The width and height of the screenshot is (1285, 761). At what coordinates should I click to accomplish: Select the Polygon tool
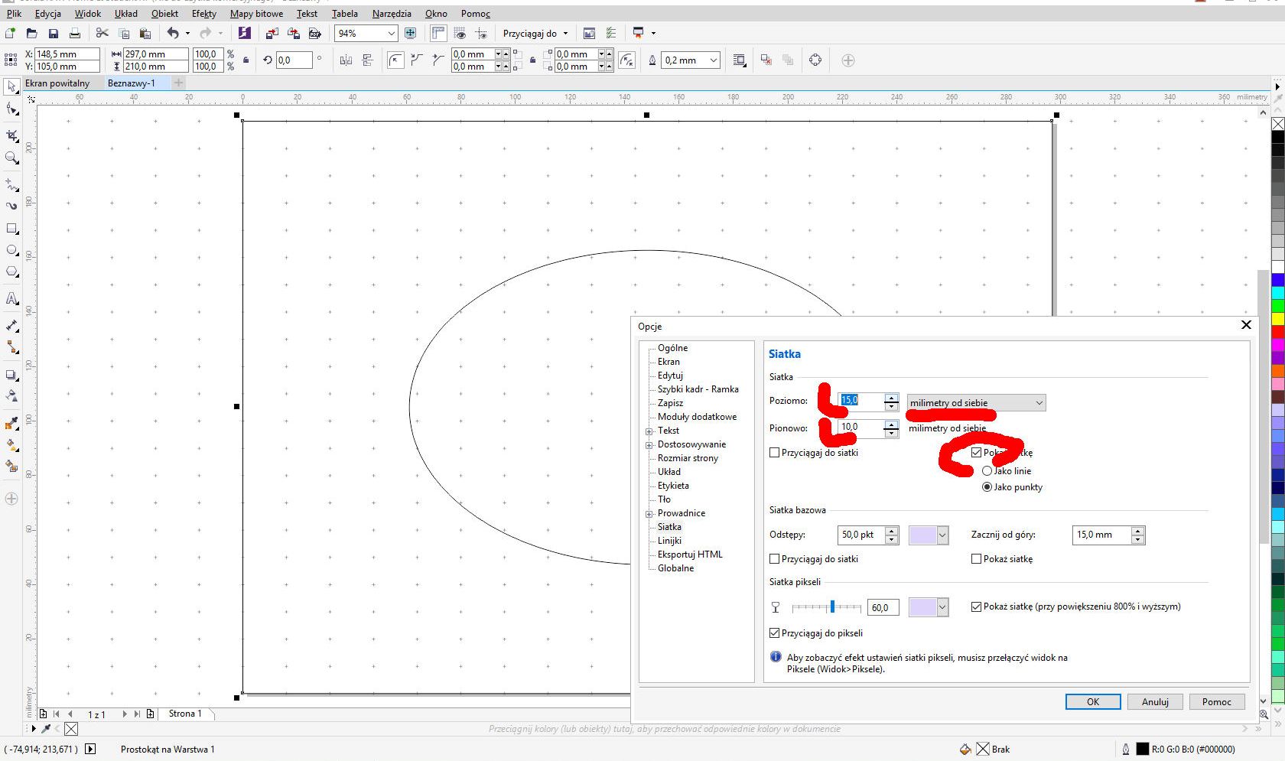pyautogui.click(x=12, y=272)
